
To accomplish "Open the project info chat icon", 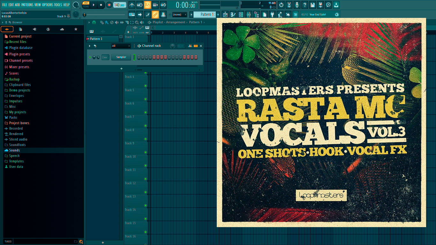I will [x=328, y=5].
